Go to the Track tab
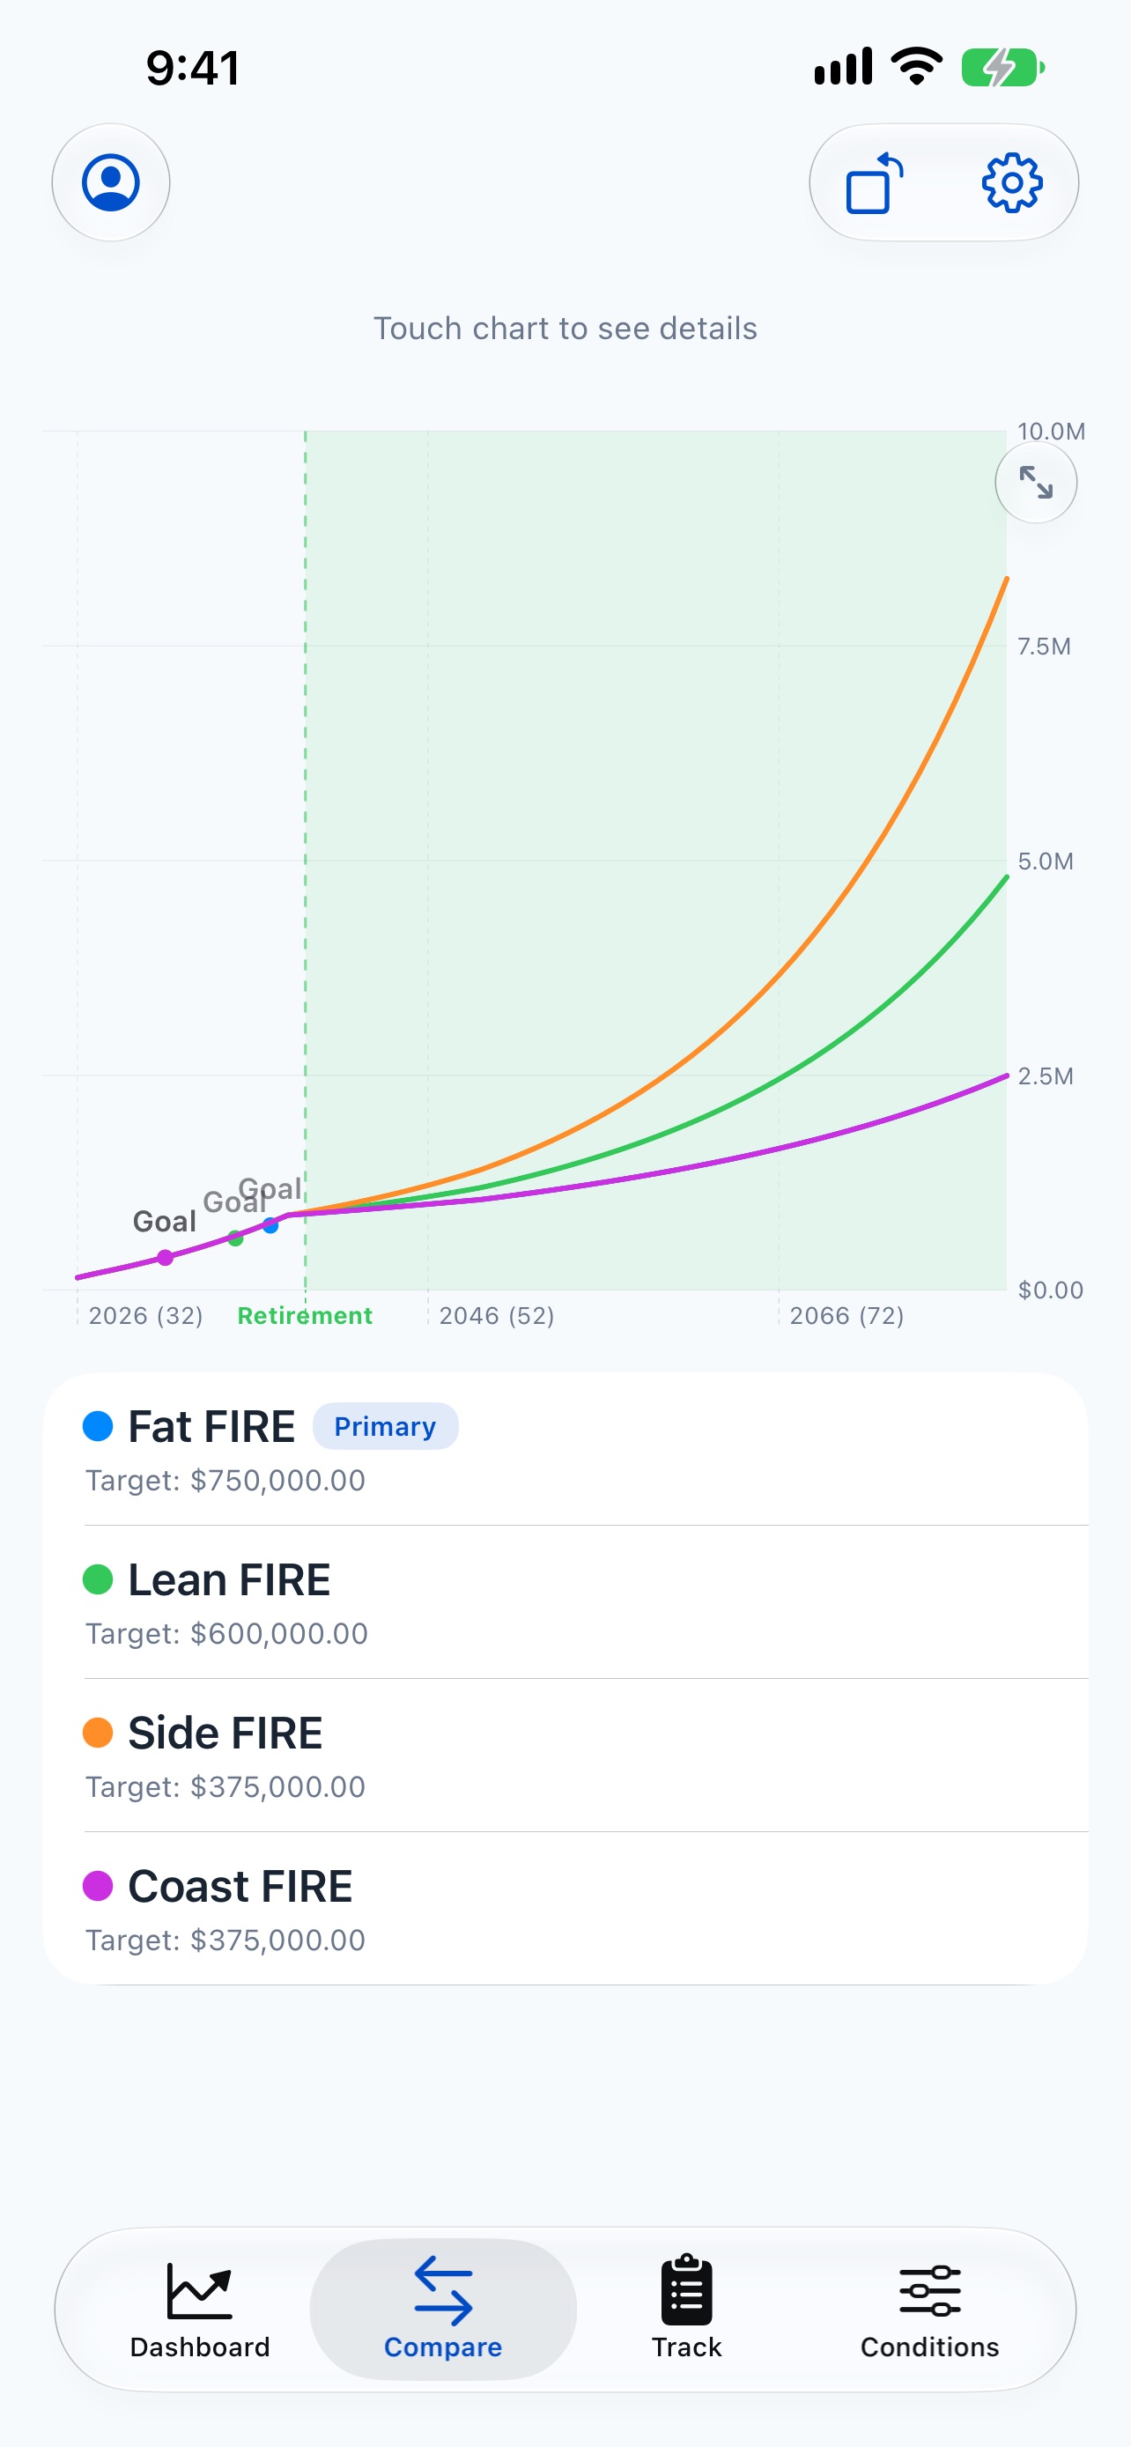Image resolution: width=1131 pixels, height=2447 pixels. 686,2310
